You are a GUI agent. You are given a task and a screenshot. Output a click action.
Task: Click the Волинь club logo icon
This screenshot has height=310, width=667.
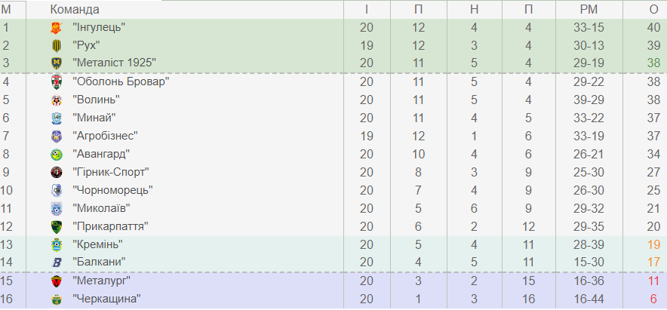click(x=55, y=100)
